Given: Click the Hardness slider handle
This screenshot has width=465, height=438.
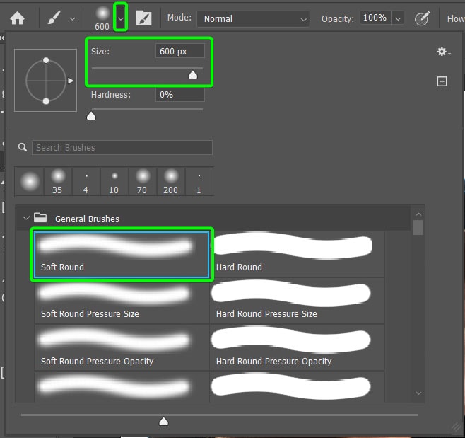Looking at the screenshot, I should pos(91,115).
